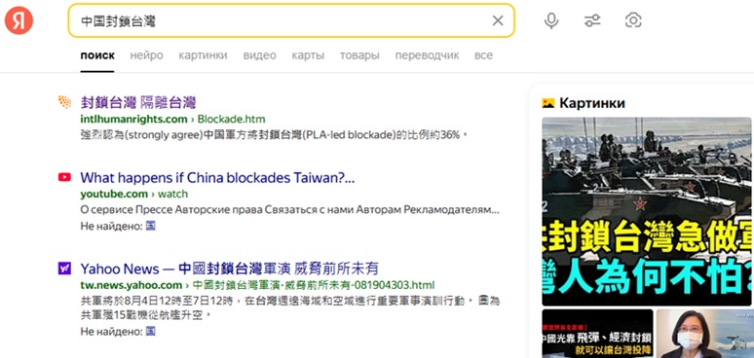Open the товары tab
This screenshot has height=358, width=754.
359,55
